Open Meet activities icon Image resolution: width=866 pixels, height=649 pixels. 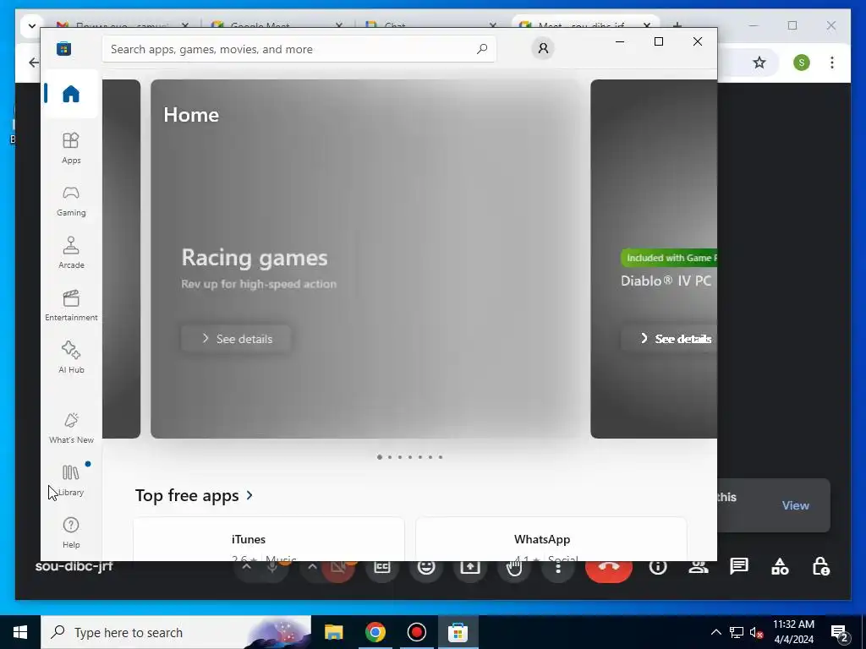pos(780,567)
